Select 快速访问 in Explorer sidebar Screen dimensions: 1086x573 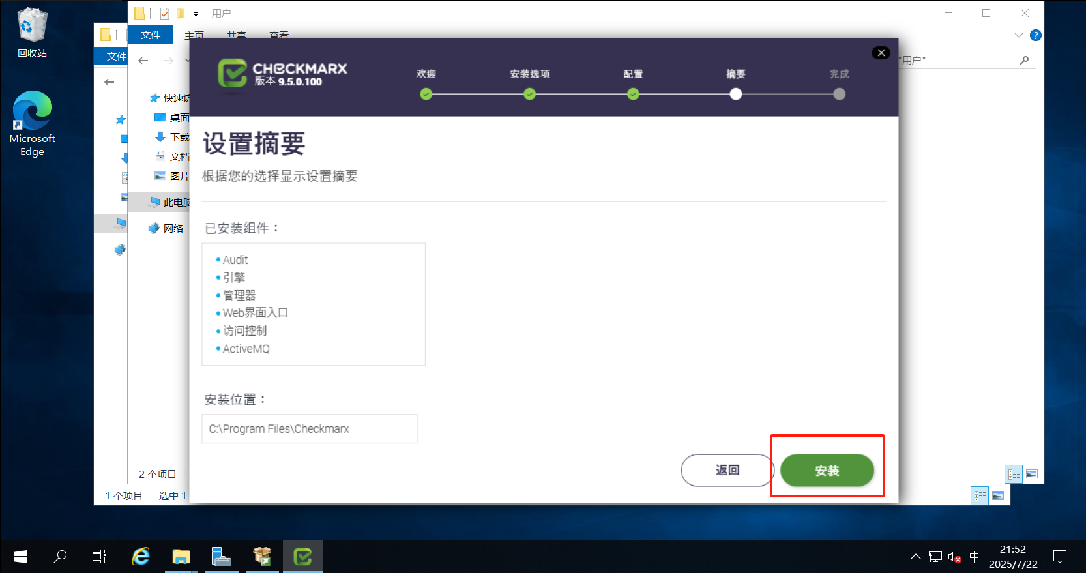coord(169,98)
